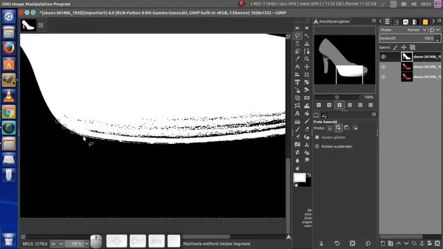
Task: Select the shoe image tab thumbnail
Action: (x=28, y=25)
